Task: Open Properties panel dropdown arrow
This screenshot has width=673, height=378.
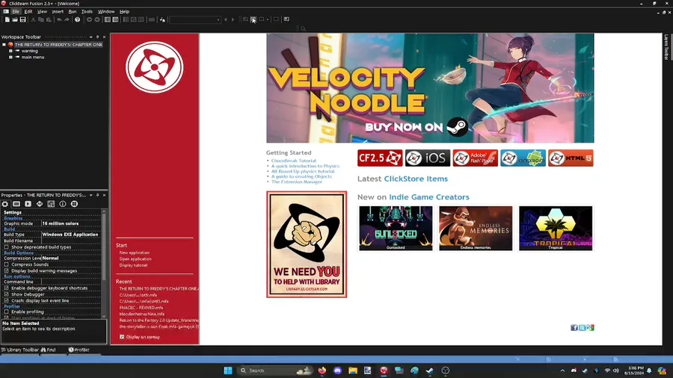Action: 91,196
